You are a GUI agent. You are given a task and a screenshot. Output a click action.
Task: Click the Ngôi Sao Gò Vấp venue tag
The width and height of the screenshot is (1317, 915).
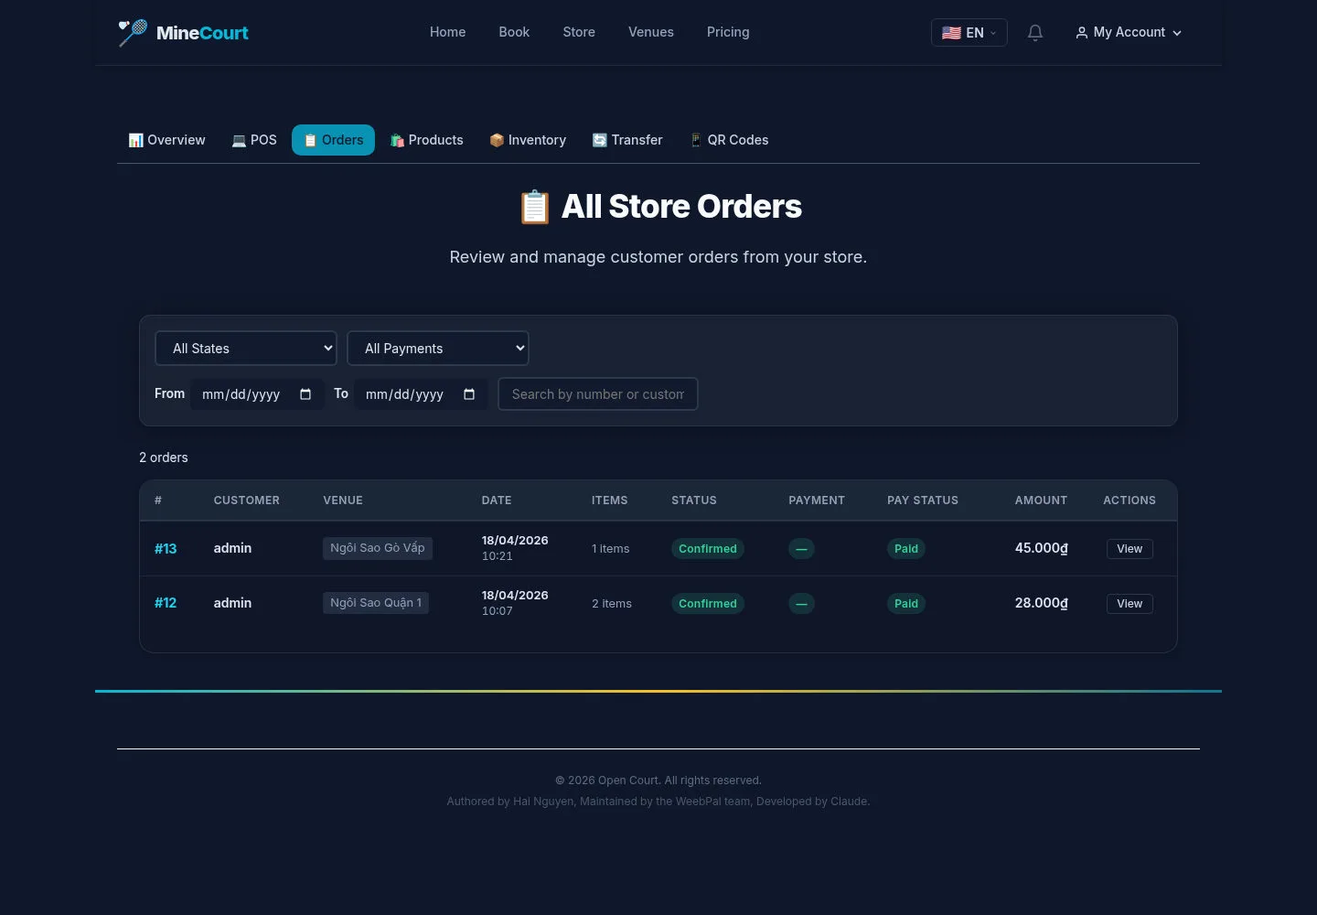tap(378, 548)
